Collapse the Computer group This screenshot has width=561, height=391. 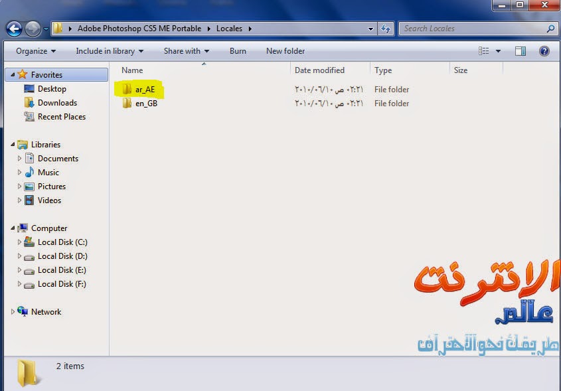pos(13,228)
